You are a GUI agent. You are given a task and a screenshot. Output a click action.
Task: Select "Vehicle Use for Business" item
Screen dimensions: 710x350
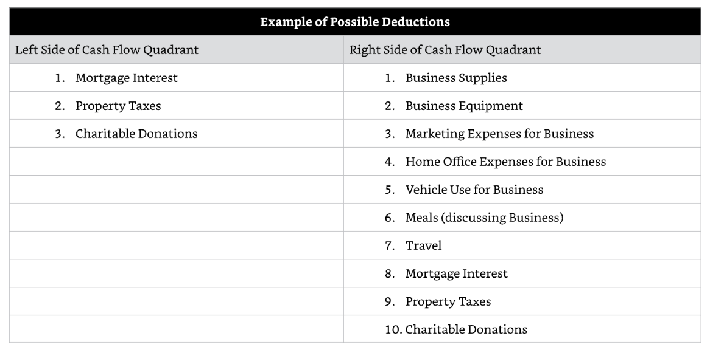474,190
